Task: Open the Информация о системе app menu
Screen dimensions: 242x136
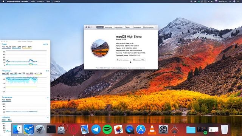Action: (x=17, y=2)
